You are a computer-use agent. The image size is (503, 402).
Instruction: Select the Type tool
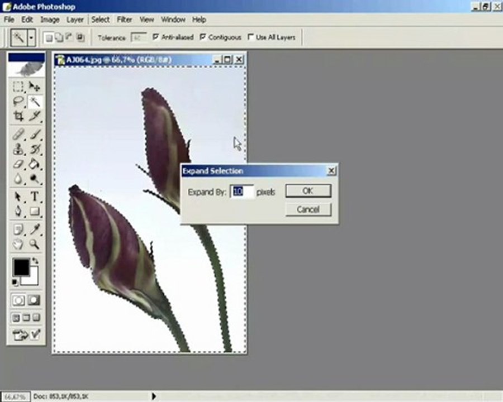(x=34, y=196)
